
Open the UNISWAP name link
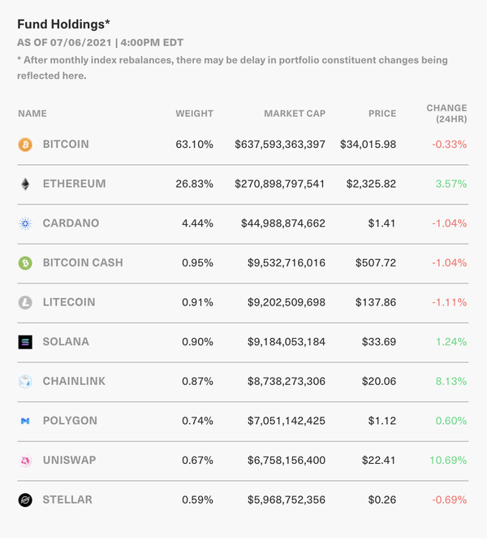click(69, 461)
